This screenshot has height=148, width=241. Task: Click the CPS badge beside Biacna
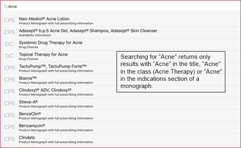[x=9, y=80]
